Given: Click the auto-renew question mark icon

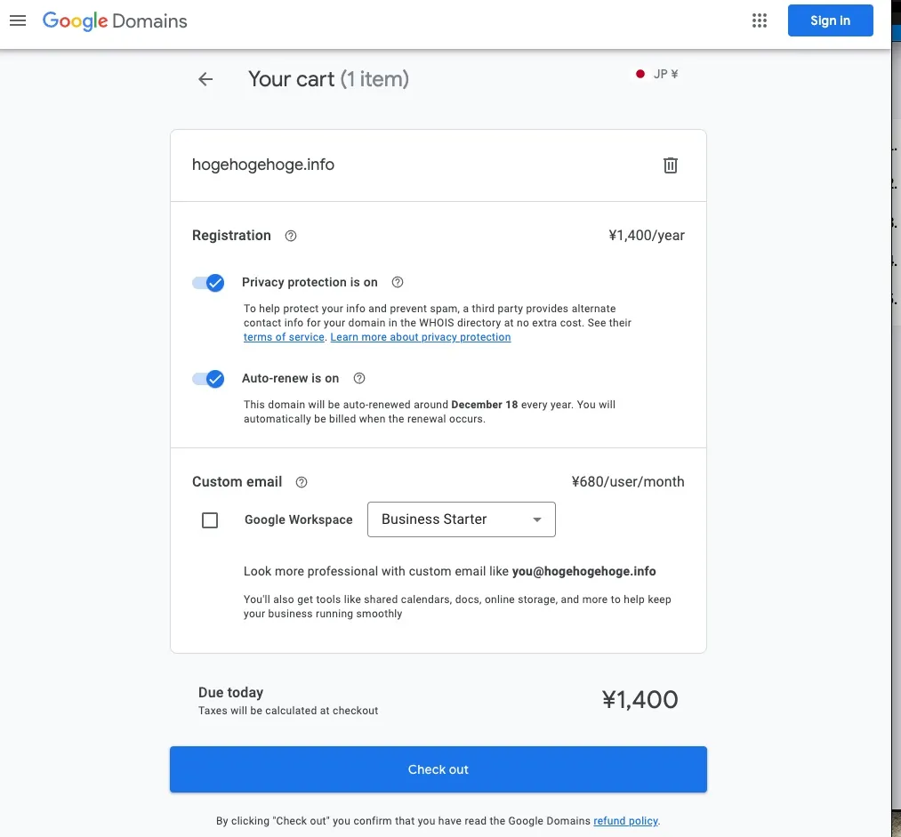Looking at the screenshot, I should (358, 378).
